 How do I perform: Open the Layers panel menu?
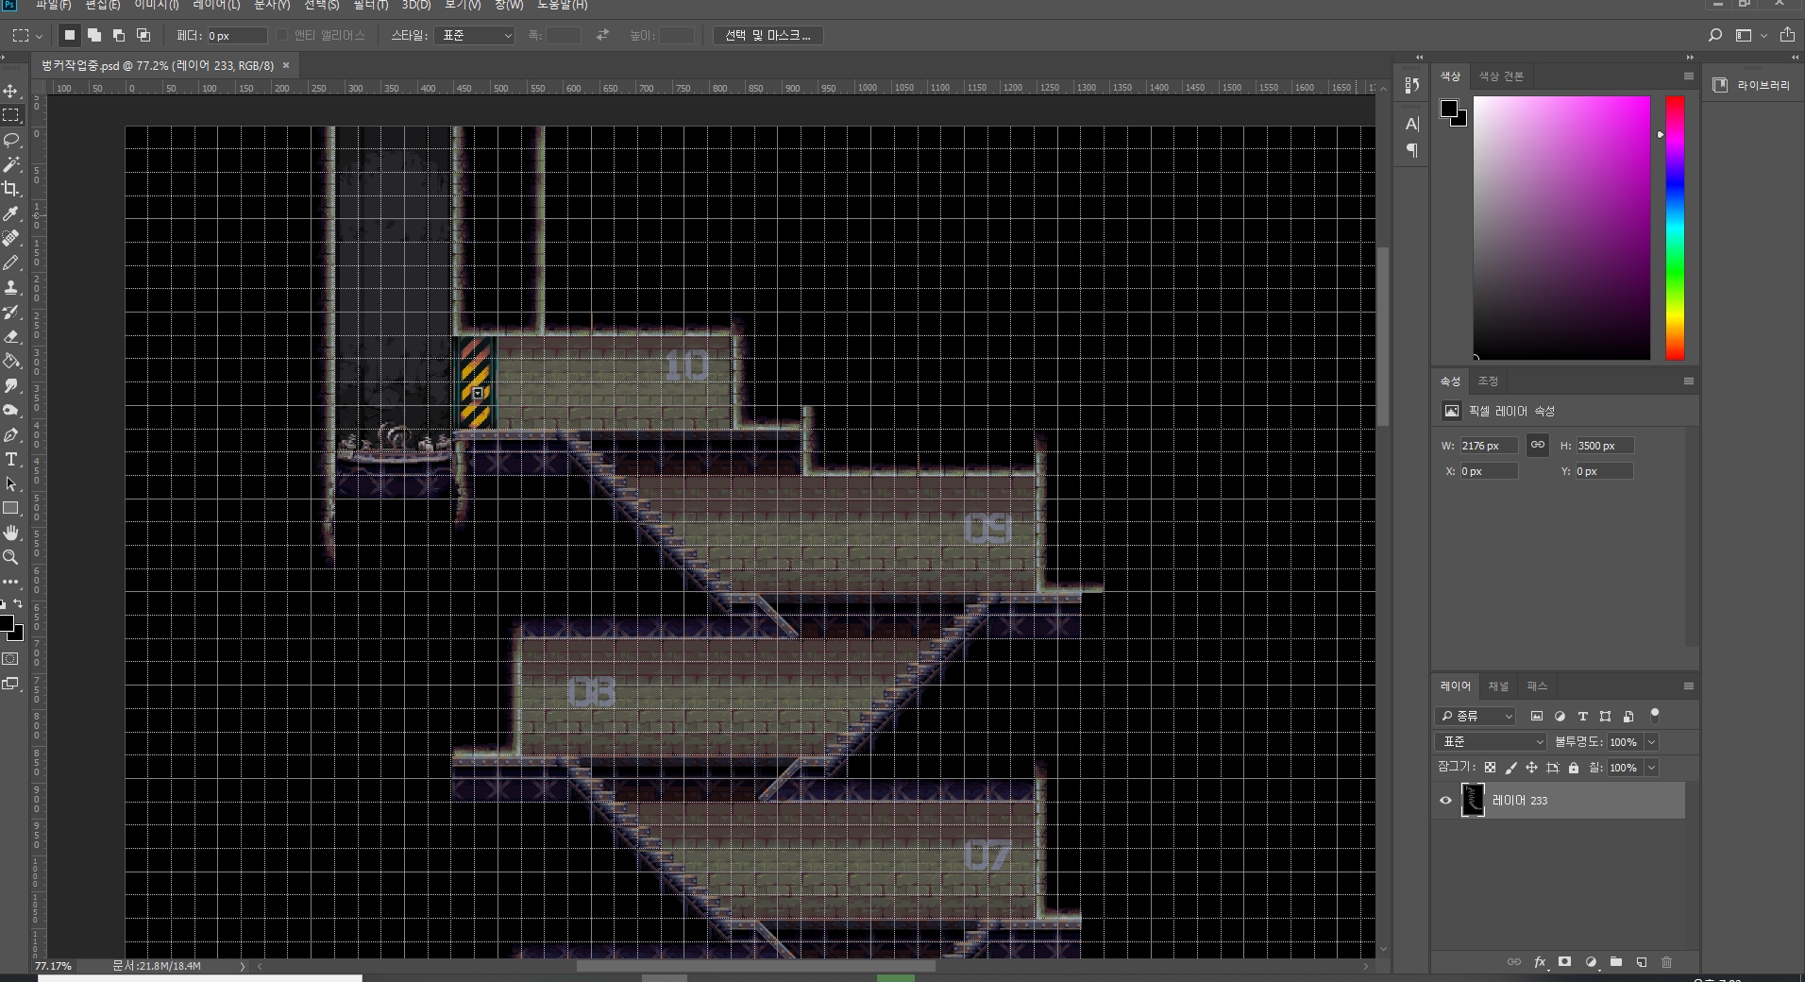(1688, 686)
